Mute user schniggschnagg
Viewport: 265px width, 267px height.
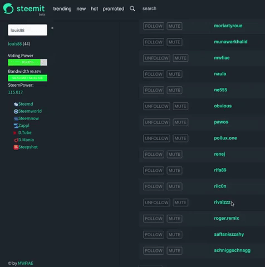click(174, 251)
